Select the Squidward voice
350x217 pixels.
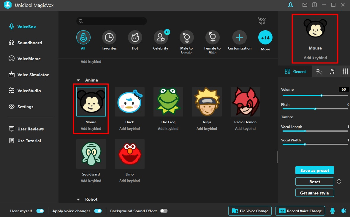91,154
